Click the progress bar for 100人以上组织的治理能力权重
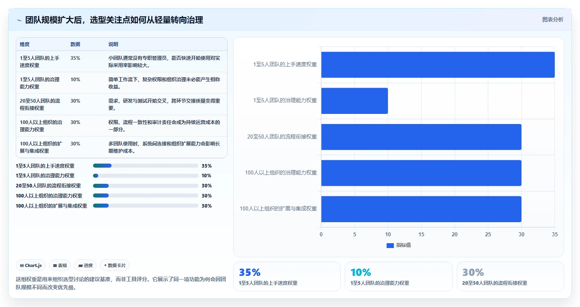 [146, 196]
